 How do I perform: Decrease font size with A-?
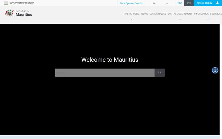[167, 3]
